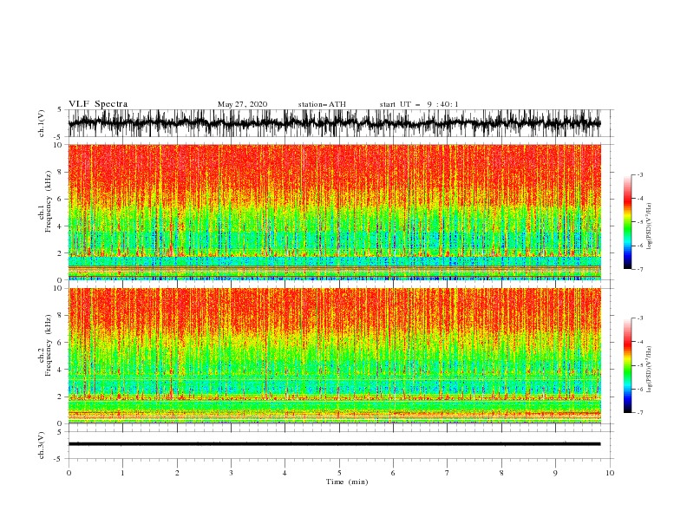The width and height of the screenshot is (687, 531).
Task: Click the ch.2 color bar log(PSD) label
Action: point(650,370)
